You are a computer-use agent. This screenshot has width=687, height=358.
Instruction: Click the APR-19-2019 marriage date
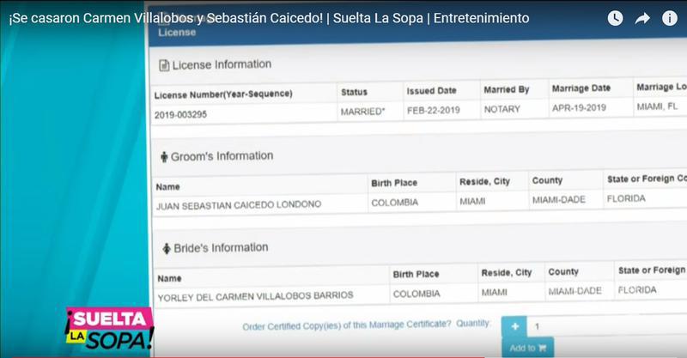pos(579,108)
